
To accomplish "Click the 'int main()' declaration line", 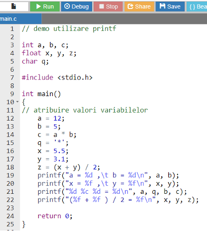I will pyautogui.click(x=41, y=94).
